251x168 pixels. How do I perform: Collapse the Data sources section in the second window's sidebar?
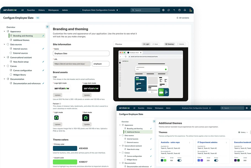click(120, 135)
